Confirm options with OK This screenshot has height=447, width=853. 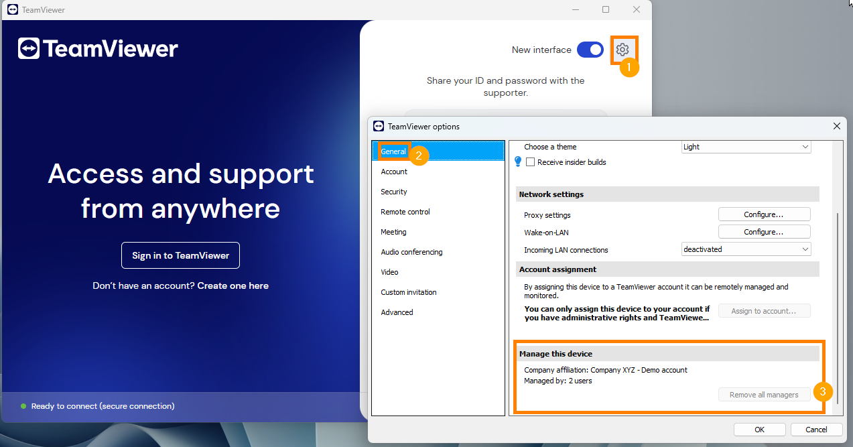759,430
